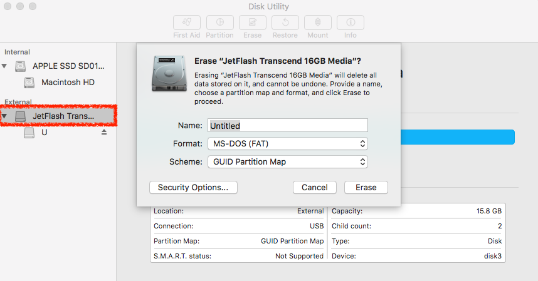Screen dimensions: 538x281
Task: Open the Format dropdown MS-DOS (FAT)
Action: tap(288, 144)
